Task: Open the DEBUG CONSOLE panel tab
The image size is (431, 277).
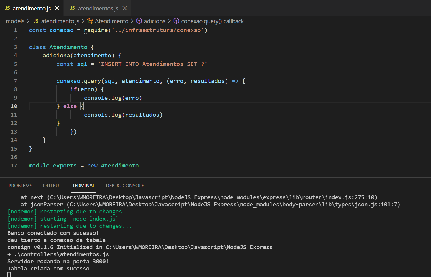Action: click(125, 186)
